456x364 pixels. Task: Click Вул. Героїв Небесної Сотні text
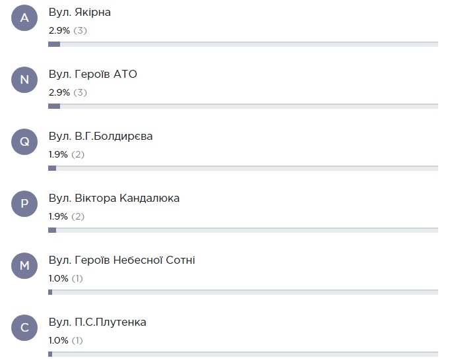[122, 260]
